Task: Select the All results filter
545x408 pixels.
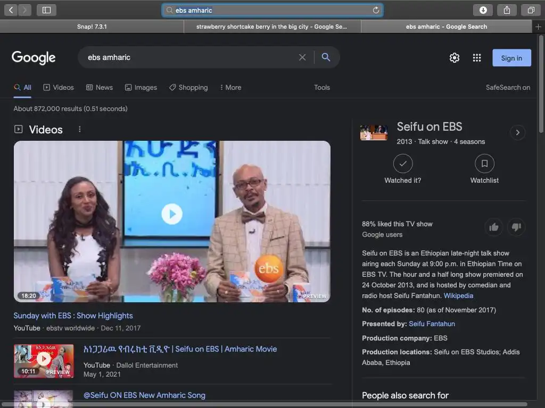Action: (x=22, y=88)
